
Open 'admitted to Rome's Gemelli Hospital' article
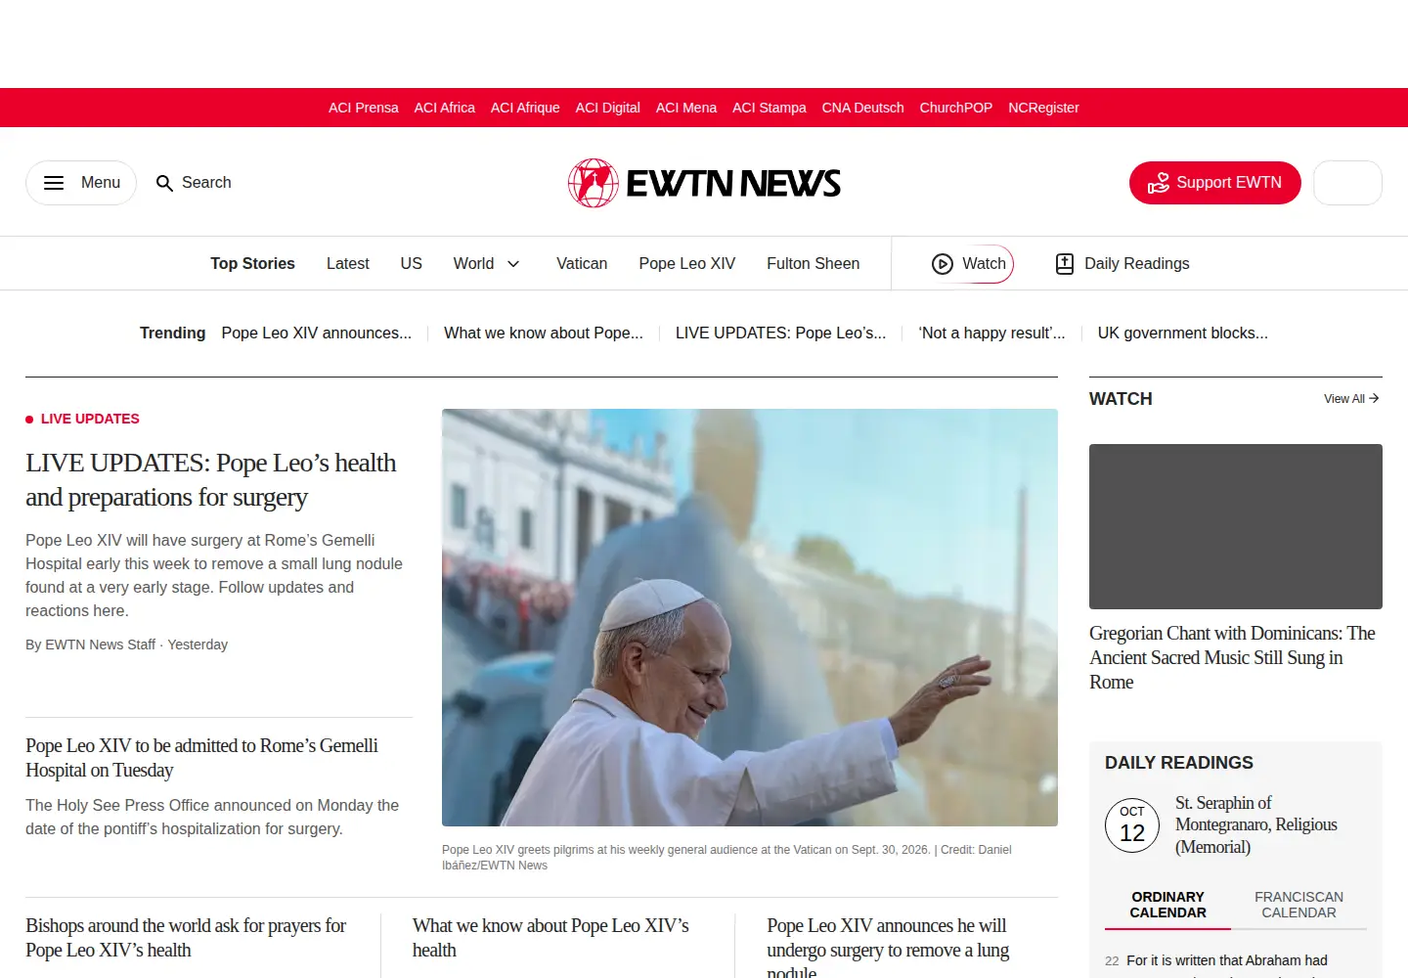point(201,758)
